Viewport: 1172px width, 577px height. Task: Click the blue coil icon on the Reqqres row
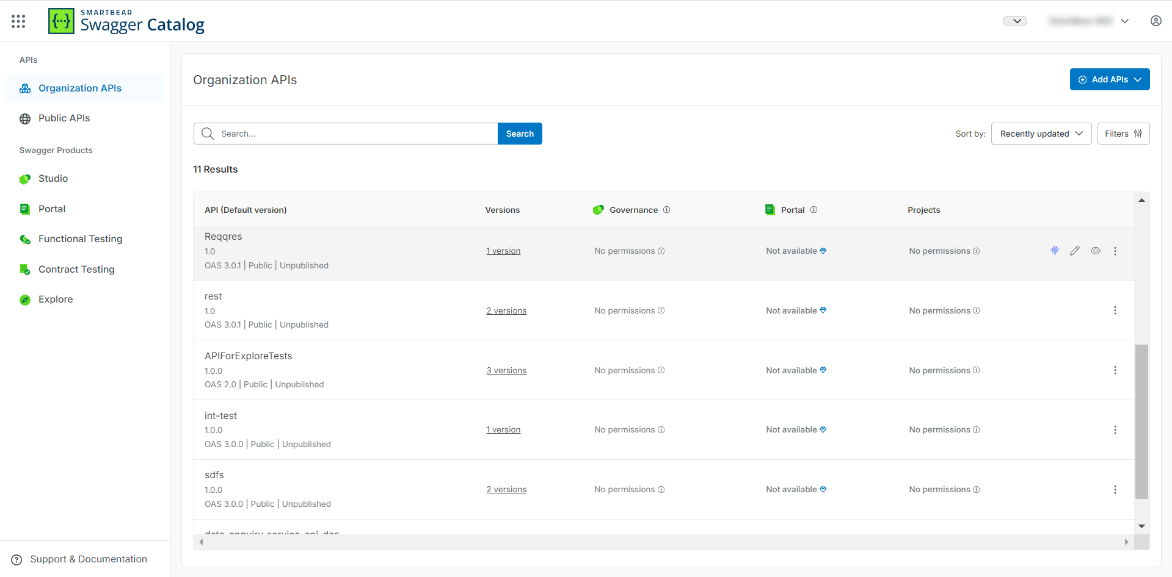[x=1054, y=251]
